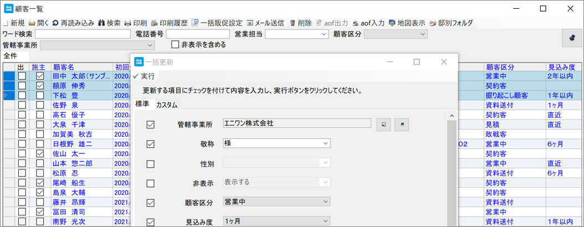Image resolution: width=584 pixels, height=227 pixels.
Task: Click the 実行 checkmark button in 一括更新
Action: (x=144, y=76)
